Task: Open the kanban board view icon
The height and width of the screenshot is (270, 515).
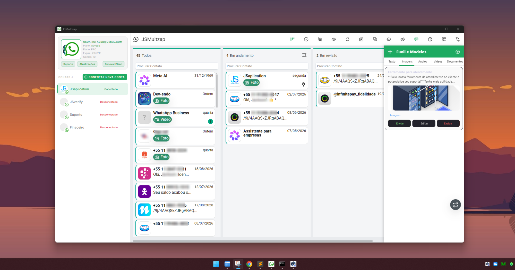Action: [292, 39]
